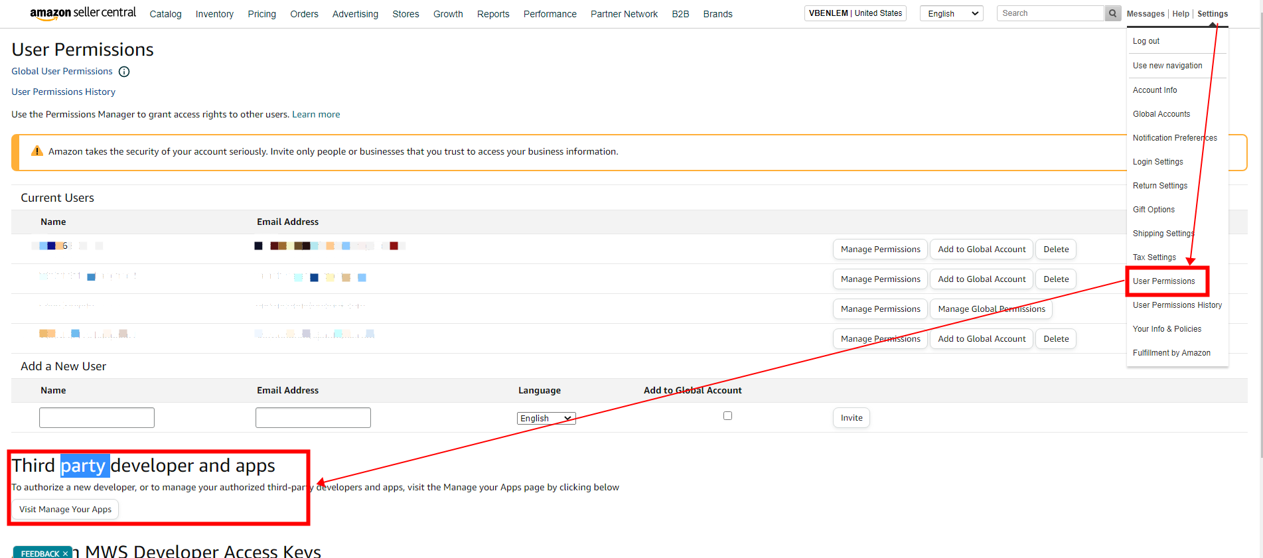Click Manage Permissions for third user
1263x558 pixels.
[x=880, y=309]
